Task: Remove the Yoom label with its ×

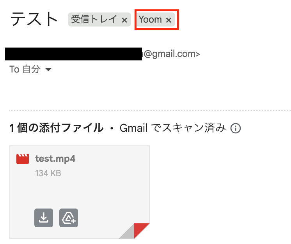Action: 169,20
